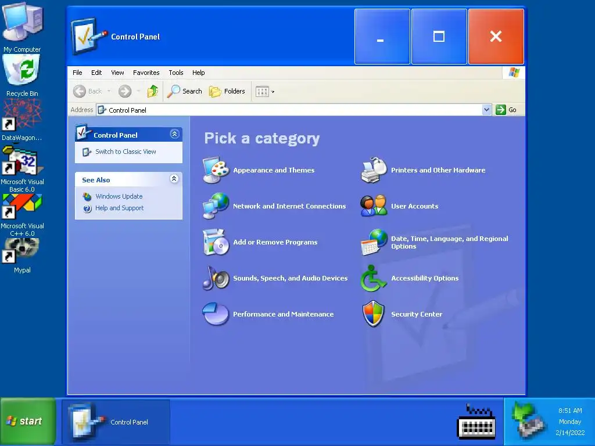The height and width of the screenshot is (446, 595).
Task: Collapse the Control Panel sidebar section
Action: click(174, 134)
